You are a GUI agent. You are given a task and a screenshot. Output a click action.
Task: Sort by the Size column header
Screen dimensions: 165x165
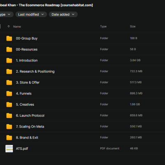[x=132, y=26]
